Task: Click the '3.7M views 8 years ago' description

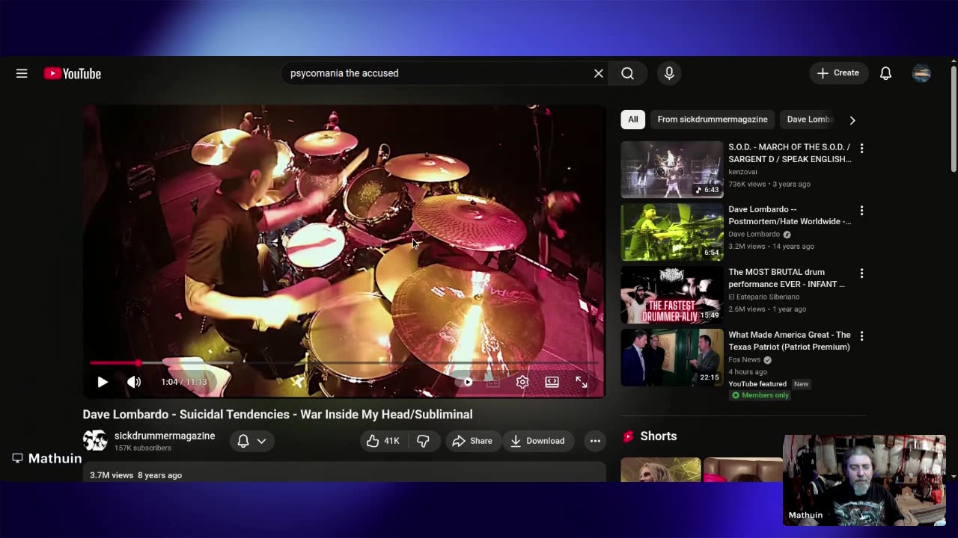Action: click(136, 475)
